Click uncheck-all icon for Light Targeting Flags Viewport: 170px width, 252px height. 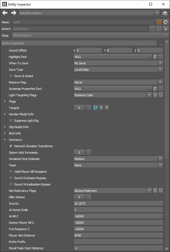pyautogui.click(x=161, y=95)
